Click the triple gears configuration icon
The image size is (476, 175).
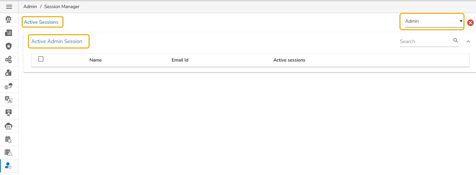click(9, 59)
